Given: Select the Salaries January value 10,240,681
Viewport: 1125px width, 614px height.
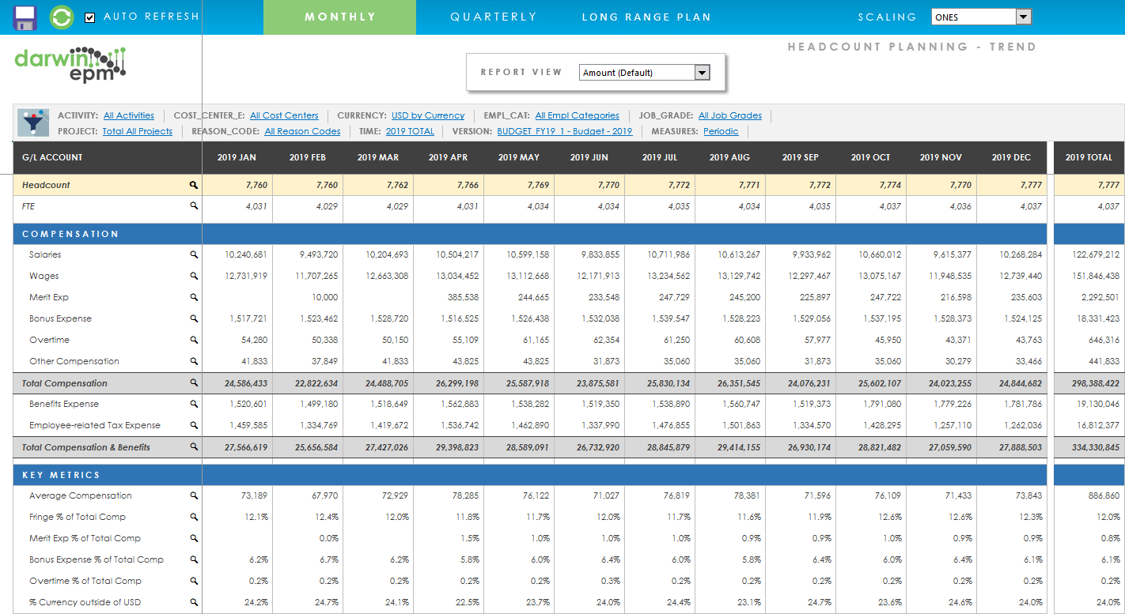Looking at the screenshot, I should click(246, 255).
